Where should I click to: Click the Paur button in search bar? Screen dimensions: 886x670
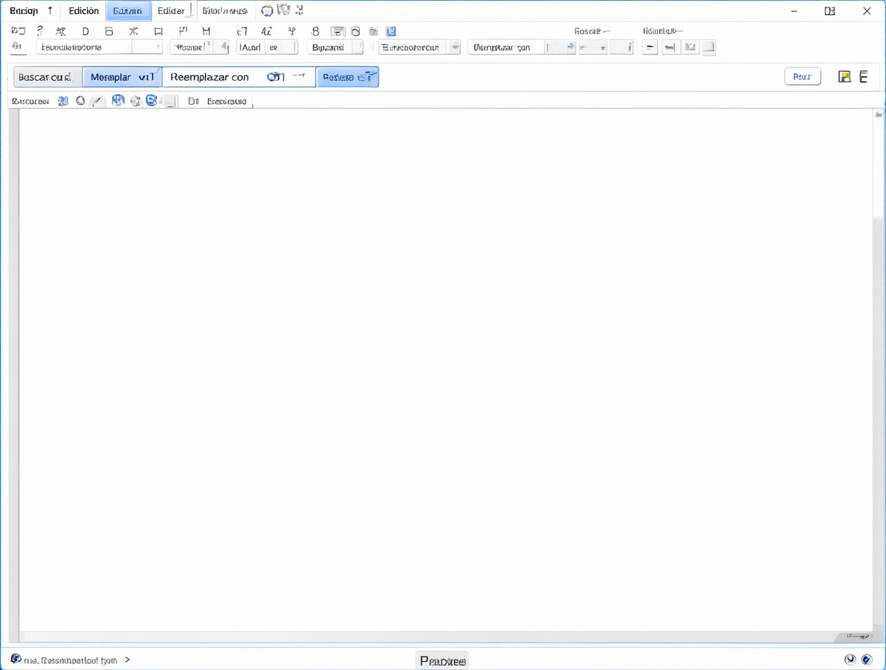(x=802, y=77)
